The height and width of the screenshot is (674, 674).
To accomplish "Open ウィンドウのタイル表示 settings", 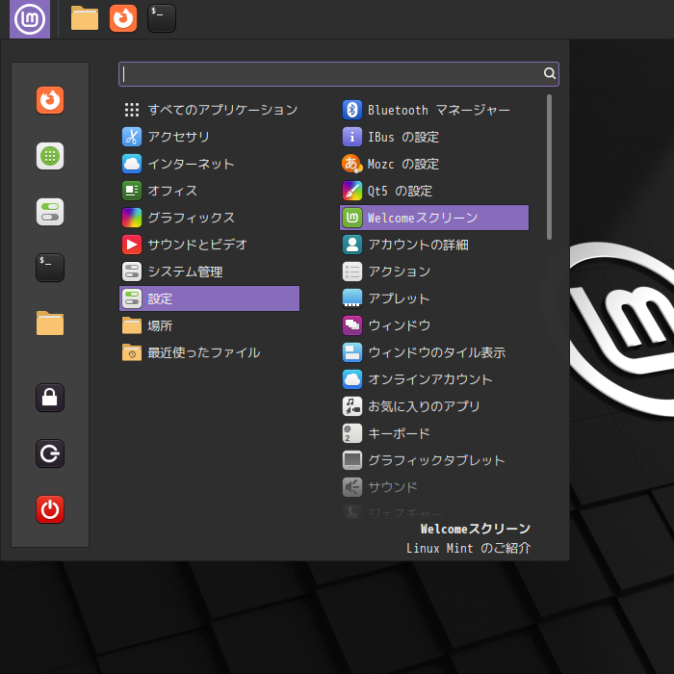I will click(x=434, y=352).
